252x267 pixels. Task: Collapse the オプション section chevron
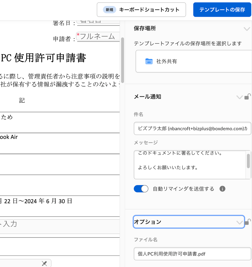point(239,222)
